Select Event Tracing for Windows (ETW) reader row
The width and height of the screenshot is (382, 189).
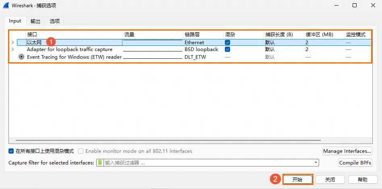[74, 57]
